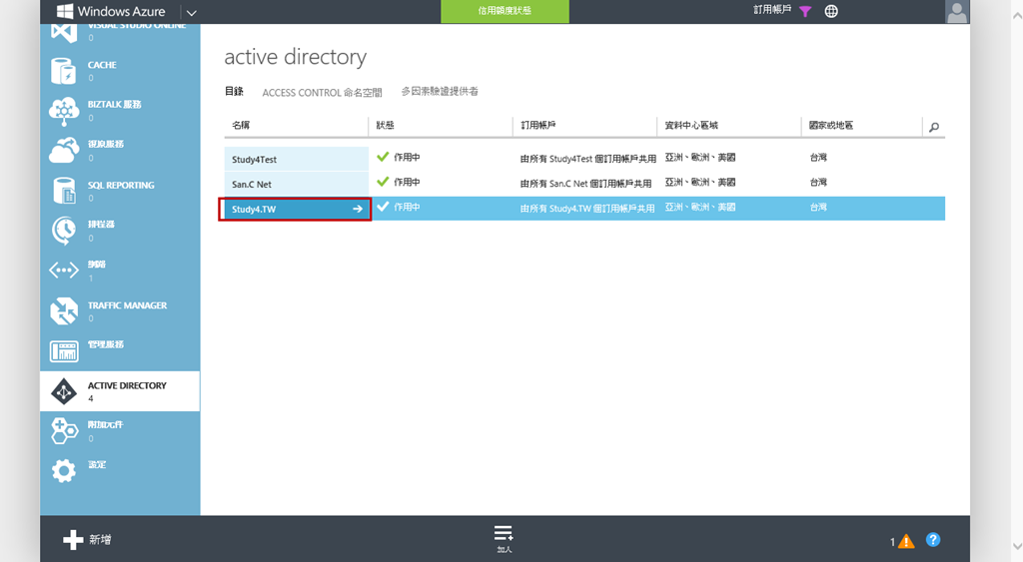
Task: Select the BizTalk 服務 cloud icon
Action: [64, 111]
